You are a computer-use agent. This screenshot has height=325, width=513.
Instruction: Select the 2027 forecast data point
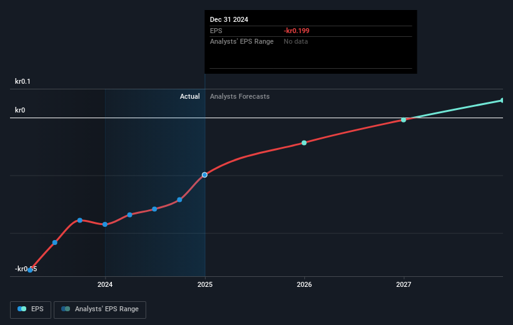404,120
